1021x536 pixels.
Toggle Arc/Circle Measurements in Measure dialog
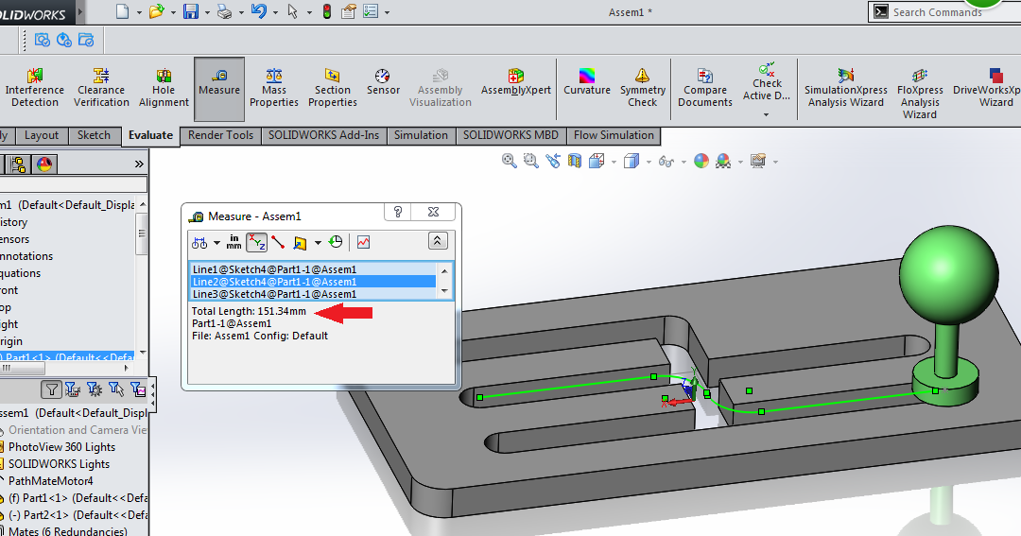(x=199, y=243)
